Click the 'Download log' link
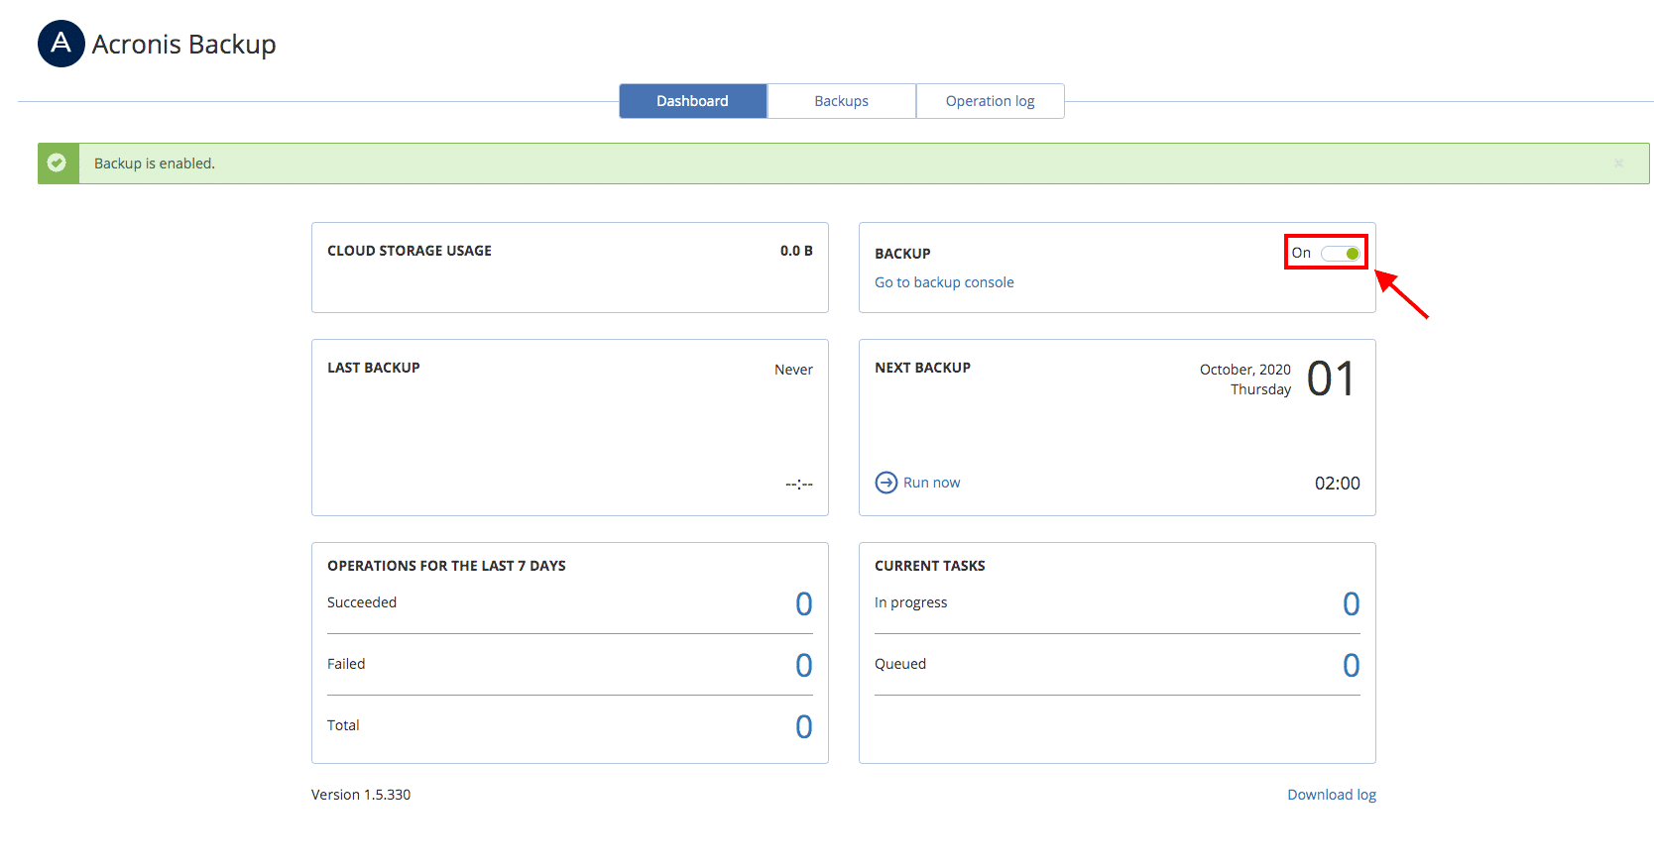Image resolution: width=1654 pixels, height=868 pixels. click(1332, 795)
